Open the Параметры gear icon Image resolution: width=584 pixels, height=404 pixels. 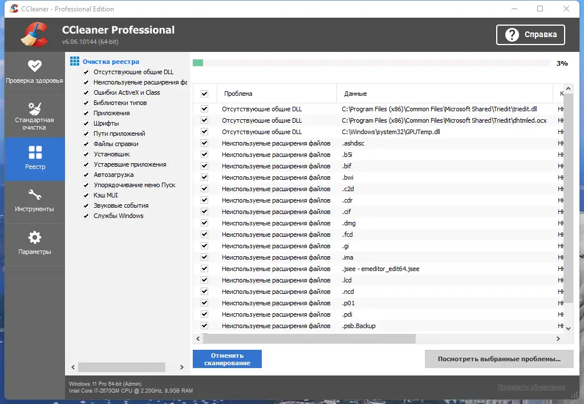35,237
